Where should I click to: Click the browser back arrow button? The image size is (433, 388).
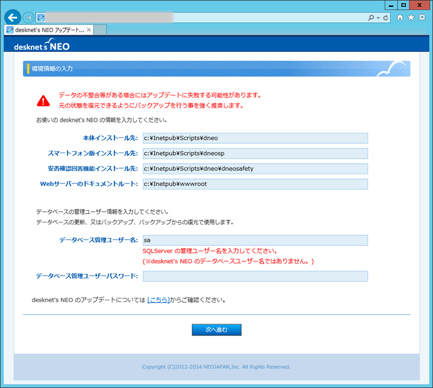coord(11,17)
